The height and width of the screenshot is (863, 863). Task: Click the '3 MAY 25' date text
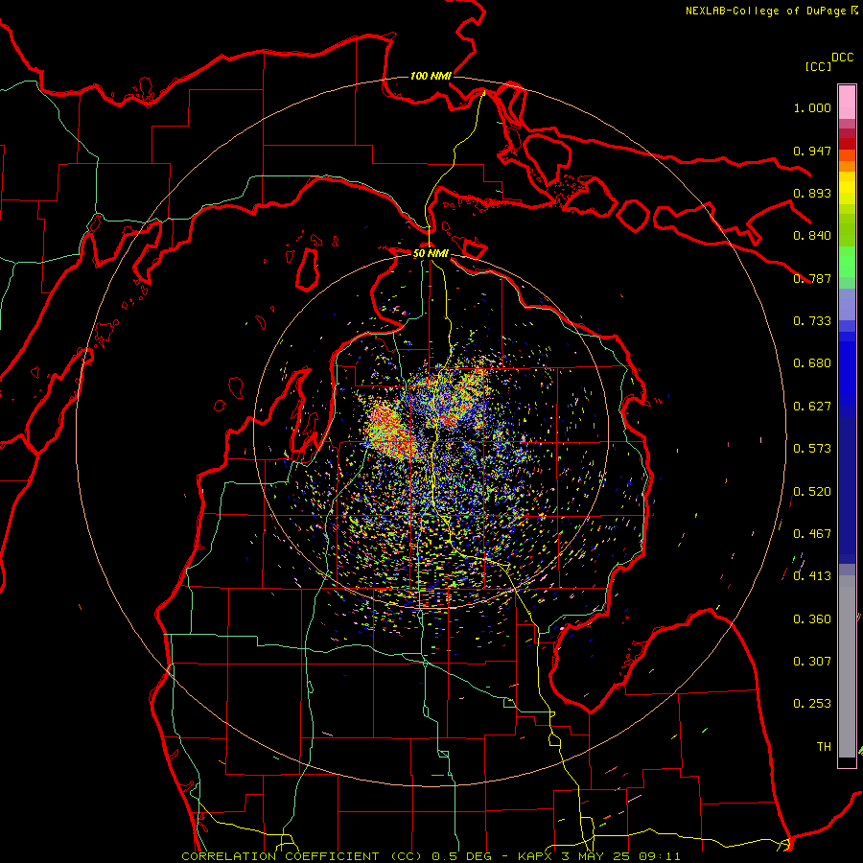[x=596, y=856]
